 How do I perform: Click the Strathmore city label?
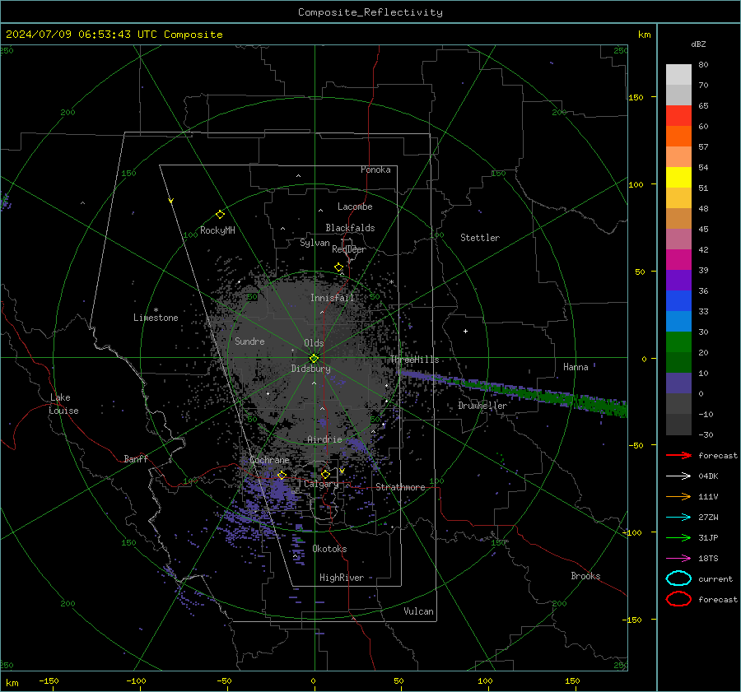pos(400,487)
